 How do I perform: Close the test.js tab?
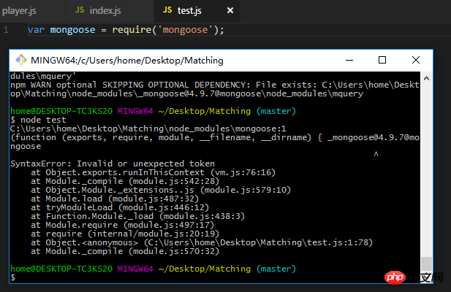click(x=230, y=11)
